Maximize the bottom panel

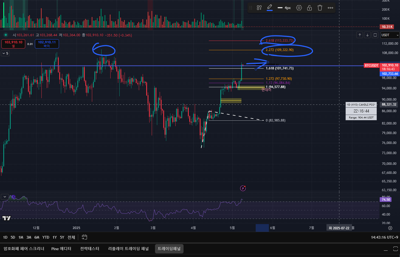point(395,249)
